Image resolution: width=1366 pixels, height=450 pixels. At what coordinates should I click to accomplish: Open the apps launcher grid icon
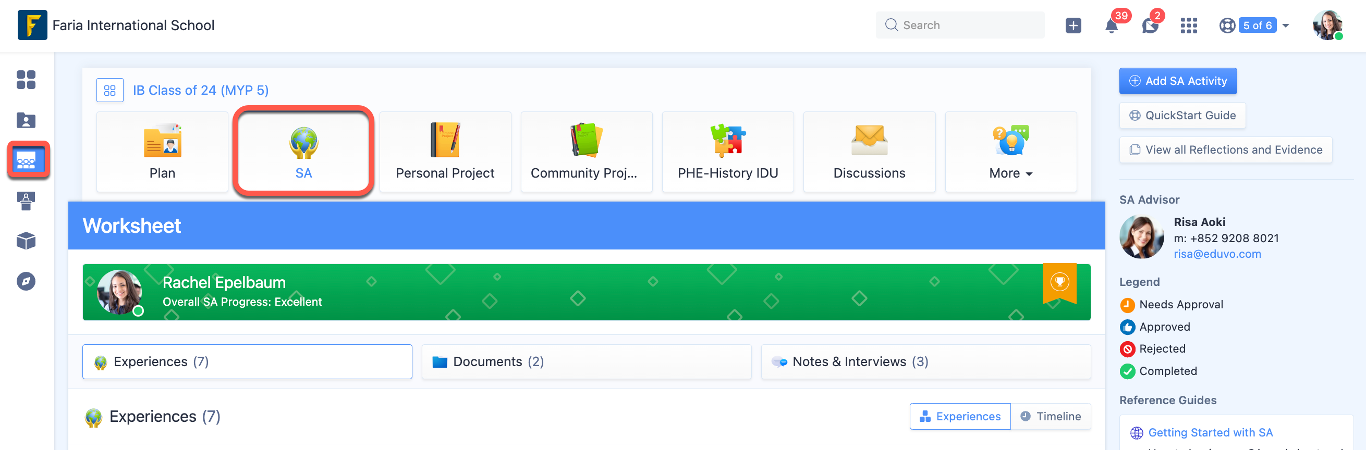[x=1188, y=26]
